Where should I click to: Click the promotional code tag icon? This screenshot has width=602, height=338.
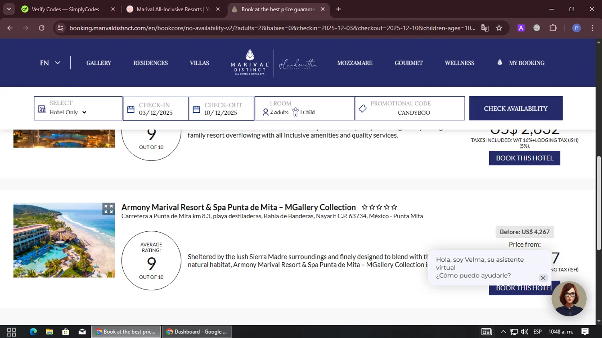coord(363,109)
